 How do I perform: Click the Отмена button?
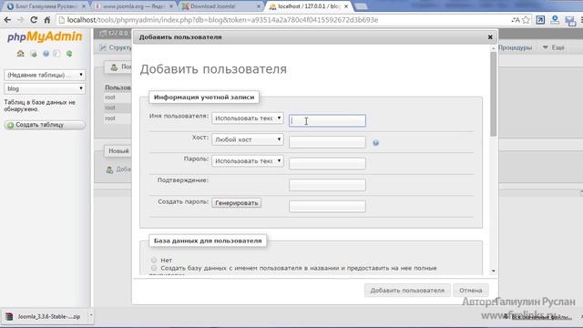[x=470, y=290]
